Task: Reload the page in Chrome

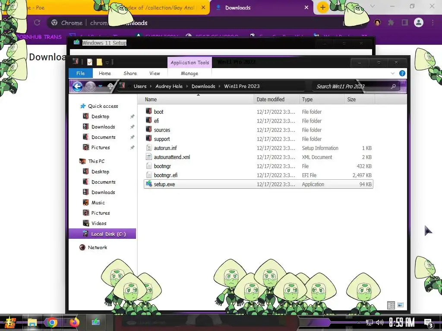Action: 37,23
